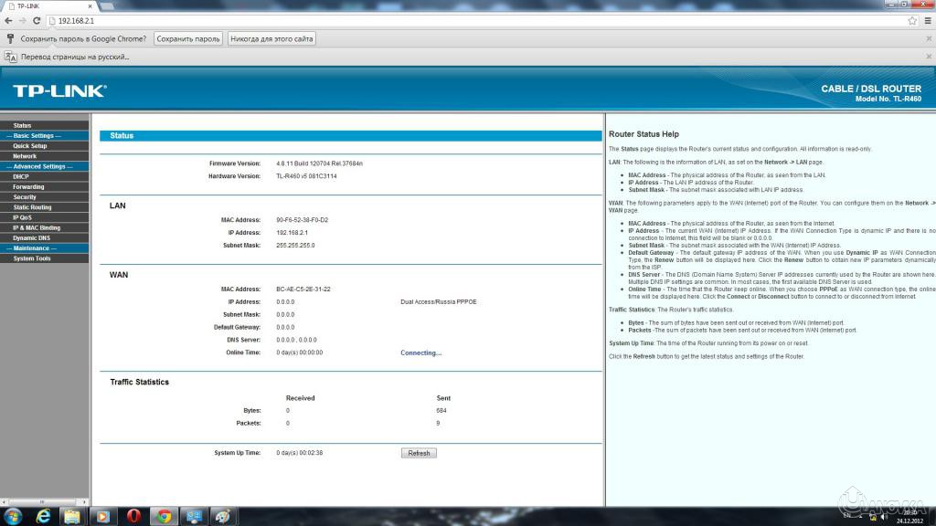
Task: Close the TP-LINK browser tab
Action: click(90, 6)
